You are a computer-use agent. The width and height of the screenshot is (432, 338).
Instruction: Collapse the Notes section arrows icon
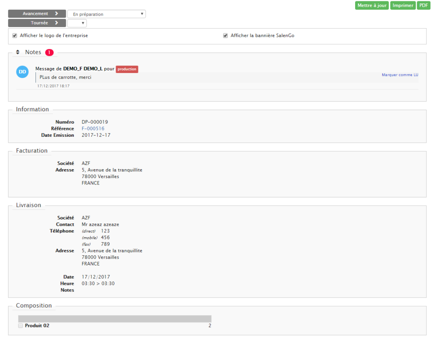[x=18, y=52]
